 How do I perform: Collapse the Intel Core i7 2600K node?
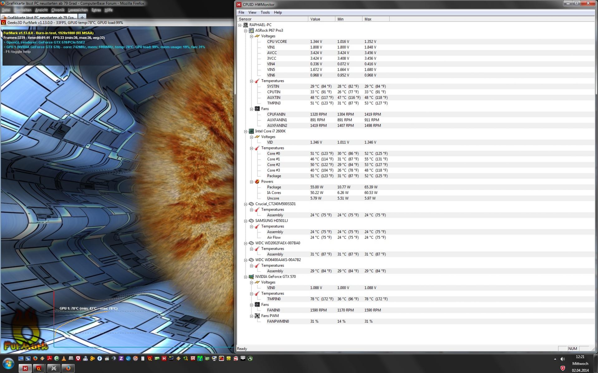click(x=246, y=131)
